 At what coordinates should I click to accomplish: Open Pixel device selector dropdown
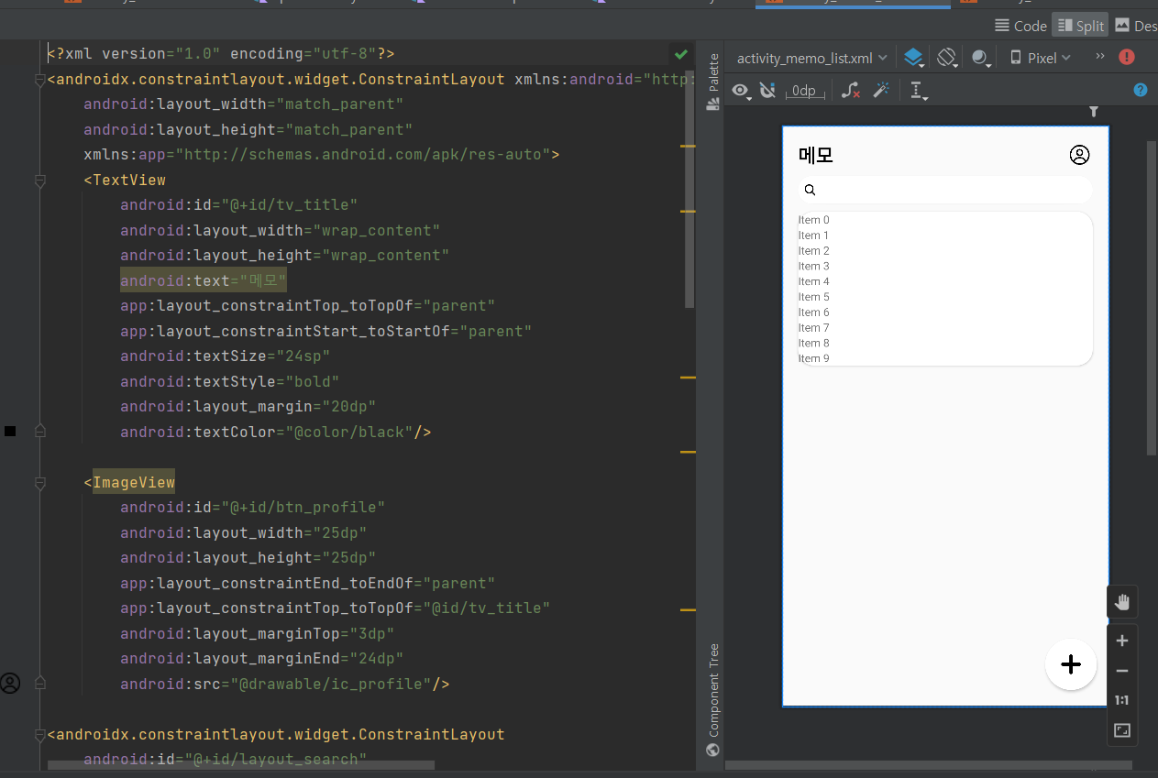tap(1041, 58)
